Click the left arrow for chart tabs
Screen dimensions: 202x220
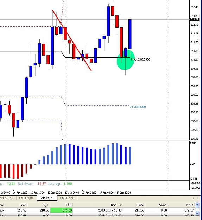(x=194, y=198)
